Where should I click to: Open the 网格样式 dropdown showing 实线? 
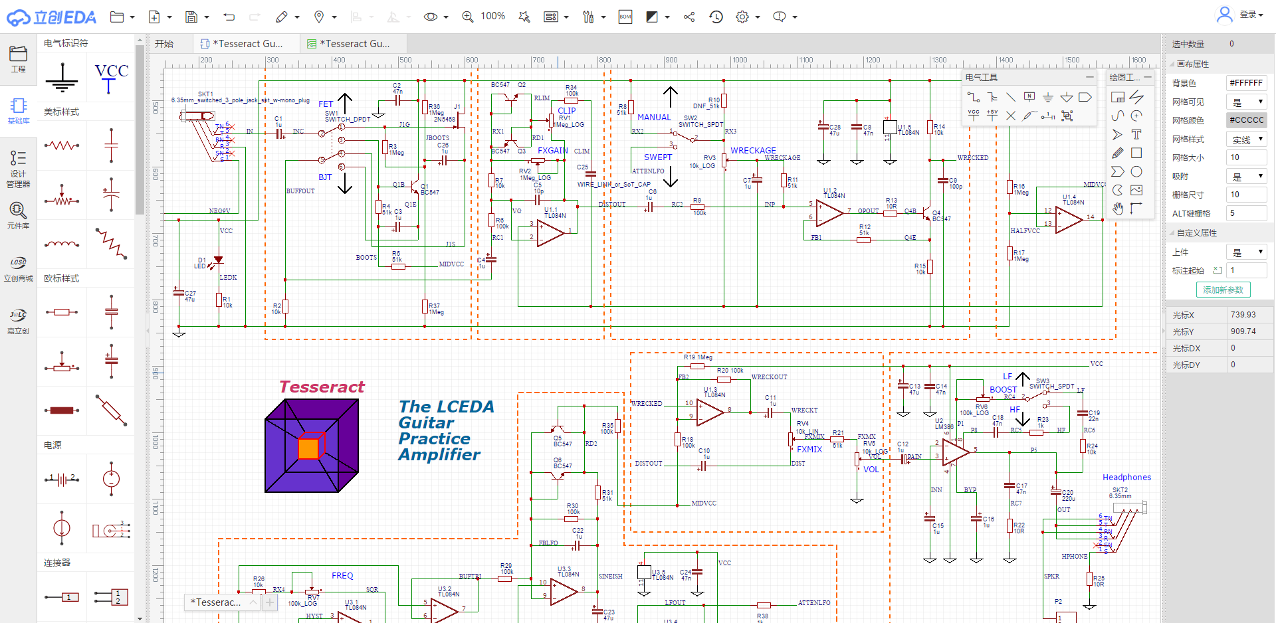click(x=1248, y=139)
